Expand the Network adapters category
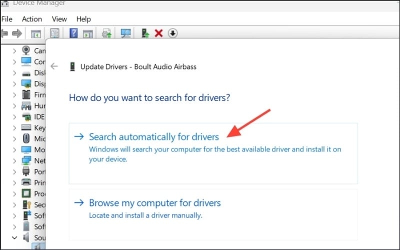Screen dimensions: 400x250 coord(13,161)
